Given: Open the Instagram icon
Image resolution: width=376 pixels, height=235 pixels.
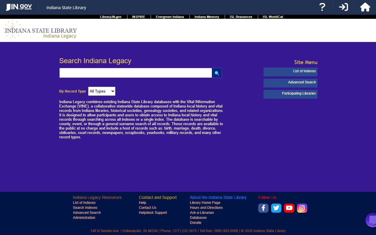Looking at the screenshot, I should pyautogui.click(x=302, y=208).
